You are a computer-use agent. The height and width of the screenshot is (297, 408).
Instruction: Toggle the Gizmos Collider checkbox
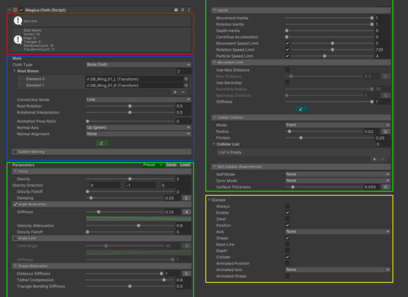tap(287, 257)
